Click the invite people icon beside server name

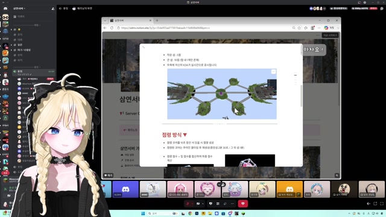pyautogui.click(x=53, y=8)
